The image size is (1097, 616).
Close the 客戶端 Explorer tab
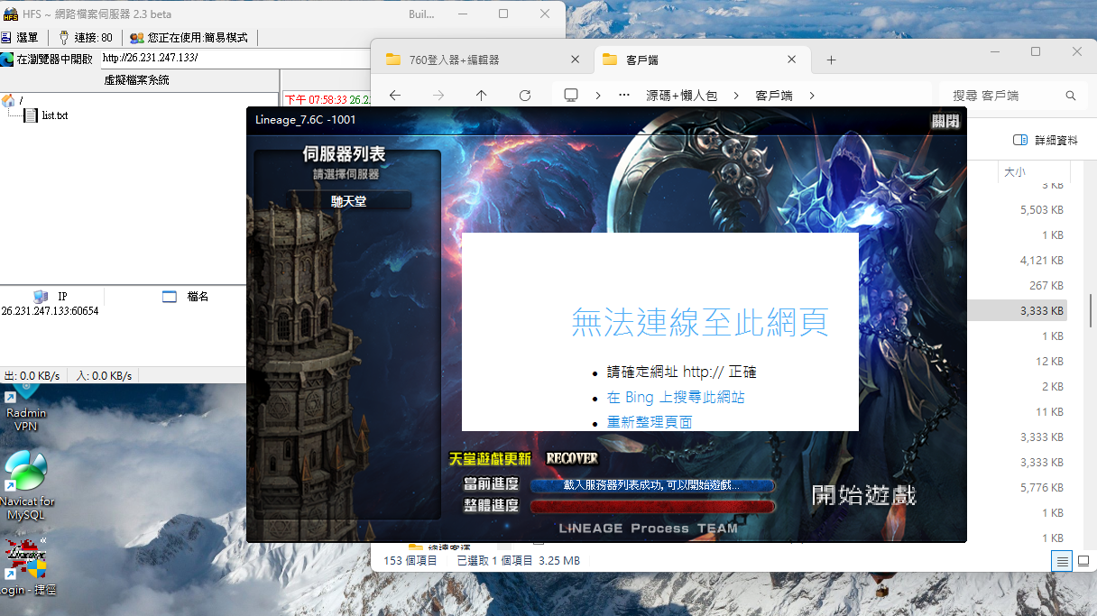(792, 60)
